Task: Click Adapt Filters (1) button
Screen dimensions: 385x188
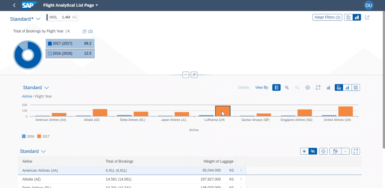Action: [327, 17]
